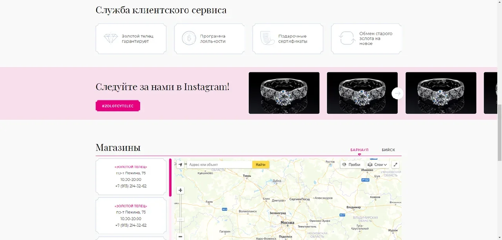Click the Подольск label on the map
The width and height of the screenshot is (502, 240).
(286, 236)
